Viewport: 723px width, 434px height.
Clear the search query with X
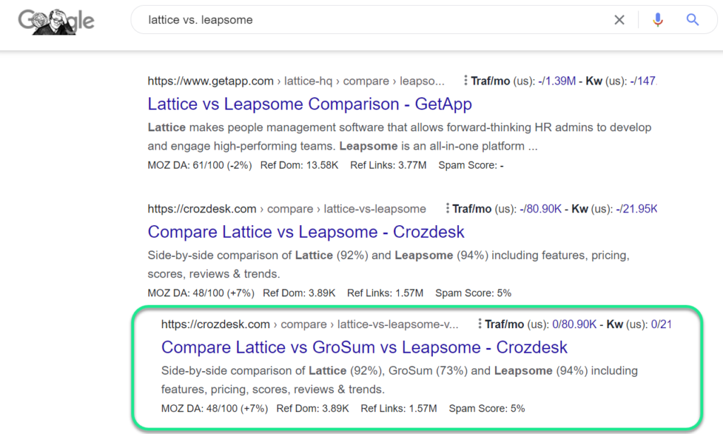[619, 20]
